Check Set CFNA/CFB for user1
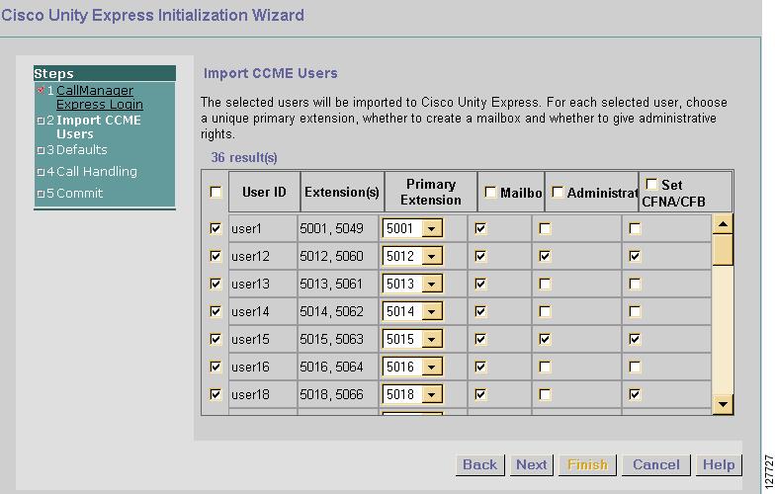 pos(635,228)
